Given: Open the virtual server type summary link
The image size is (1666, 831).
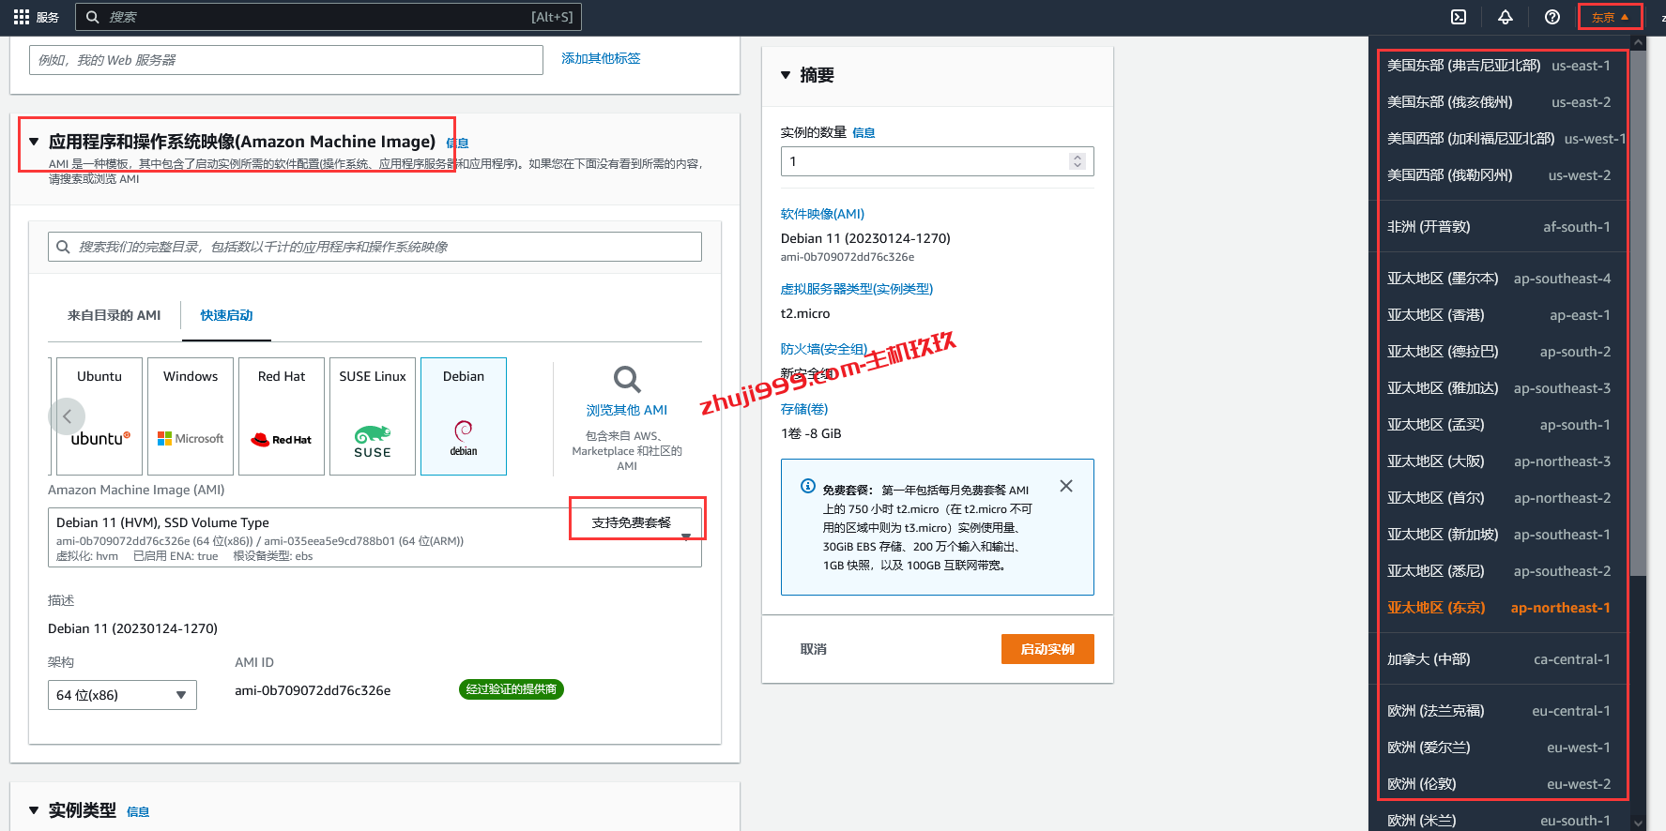Looking at the screenshot, I should coord(857,289).
